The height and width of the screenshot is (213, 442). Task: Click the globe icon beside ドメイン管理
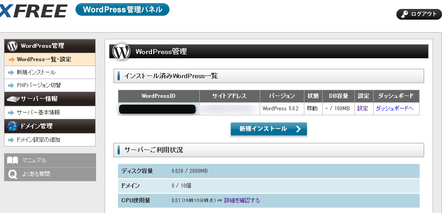tap(13, 126)
